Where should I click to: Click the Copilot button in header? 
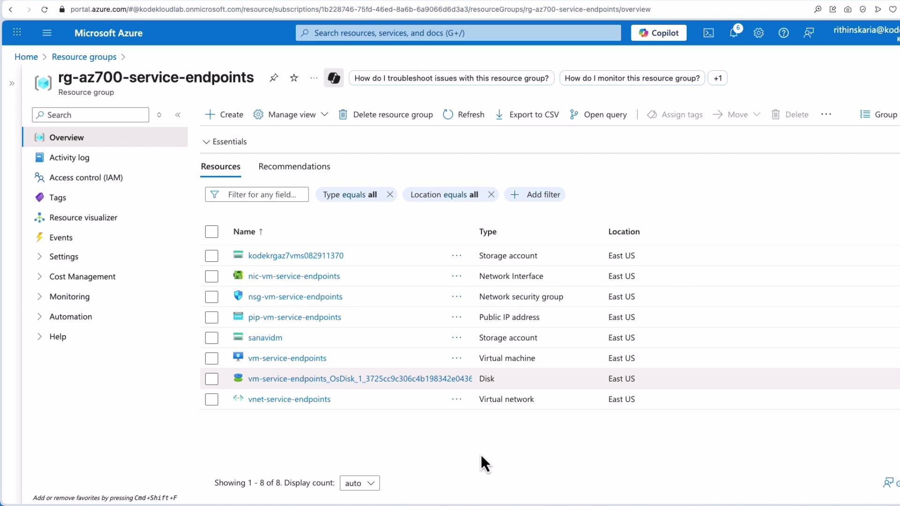659,33
